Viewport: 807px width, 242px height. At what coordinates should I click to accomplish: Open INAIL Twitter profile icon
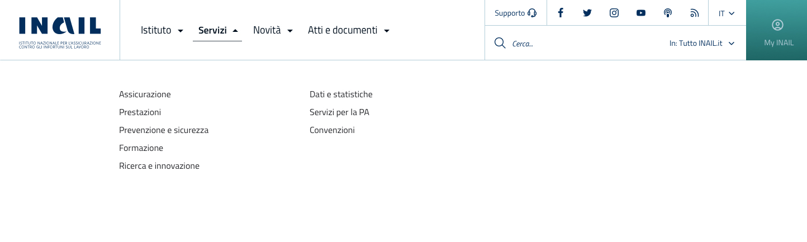[x=587, y=13]
